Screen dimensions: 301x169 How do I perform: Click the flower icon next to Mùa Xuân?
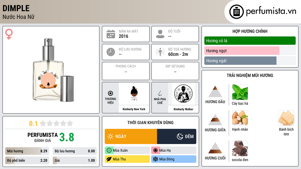(109, 151)
